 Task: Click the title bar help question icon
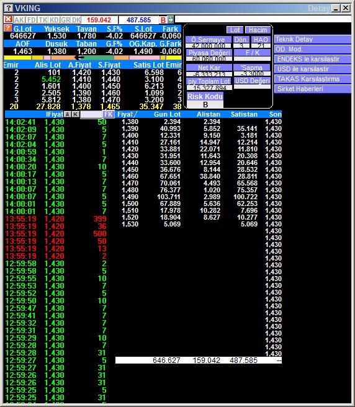tap(9, 8)
